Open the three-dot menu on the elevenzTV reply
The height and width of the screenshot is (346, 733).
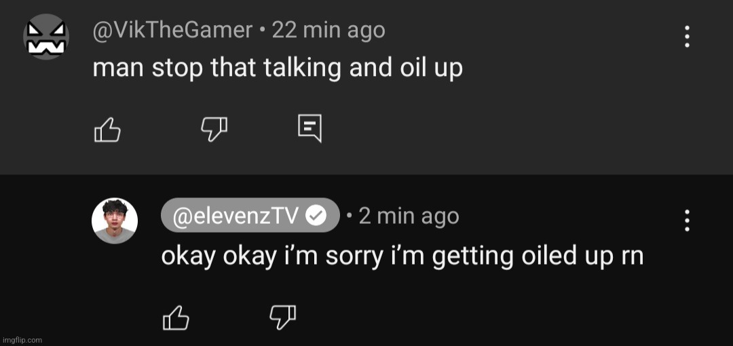(x=687, y=220)
